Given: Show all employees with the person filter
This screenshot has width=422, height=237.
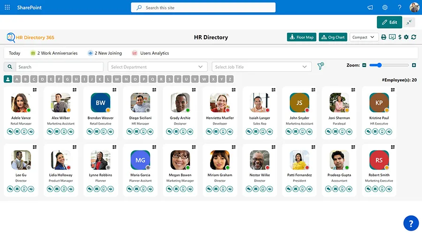Looking at the screenshot, I should point(8,79).
